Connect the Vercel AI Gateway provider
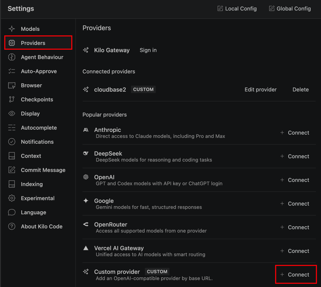 pyautogui.click(x=295, y=251)
